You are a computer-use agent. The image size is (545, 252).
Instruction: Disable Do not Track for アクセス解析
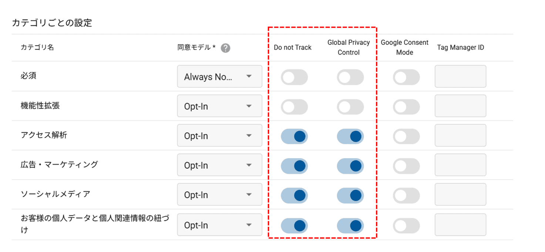294,136
